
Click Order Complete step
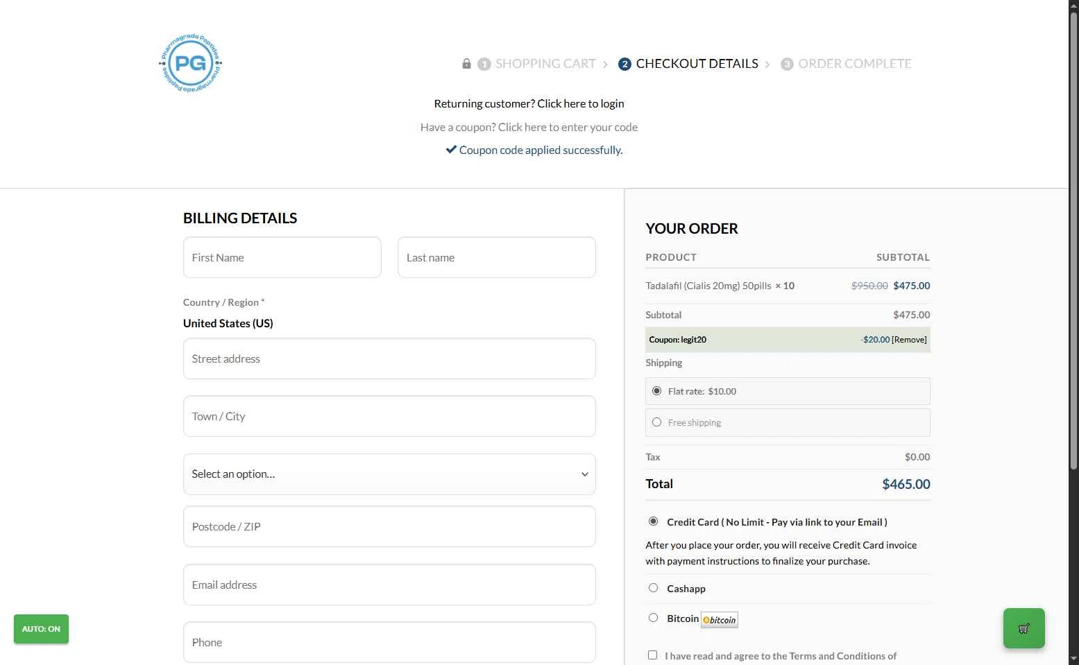[x=855, y=64]
